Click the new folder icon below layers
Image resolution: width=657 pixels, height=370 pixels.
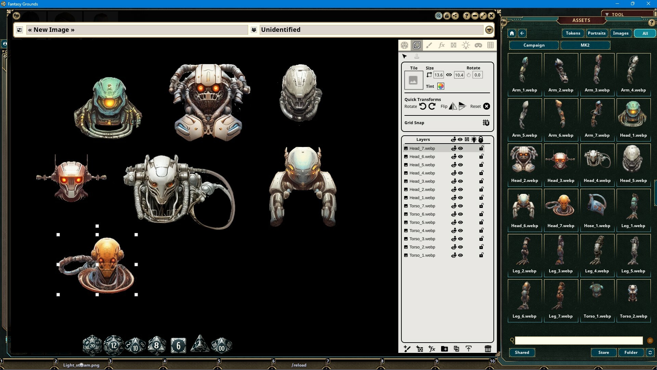point(445,349)
